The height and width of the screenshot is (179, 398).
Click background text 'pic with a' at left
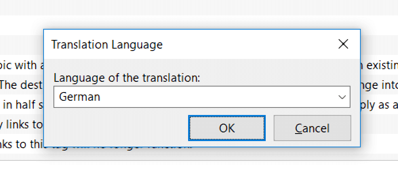pos(22,65)
